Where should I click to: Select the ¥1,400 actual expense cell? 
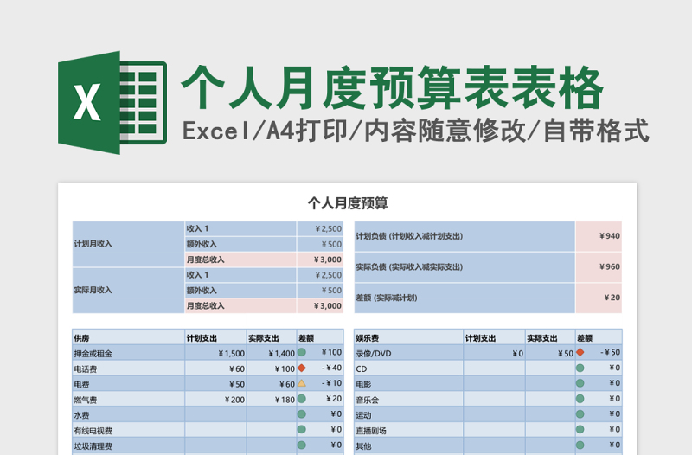click(x=272, y=353)
